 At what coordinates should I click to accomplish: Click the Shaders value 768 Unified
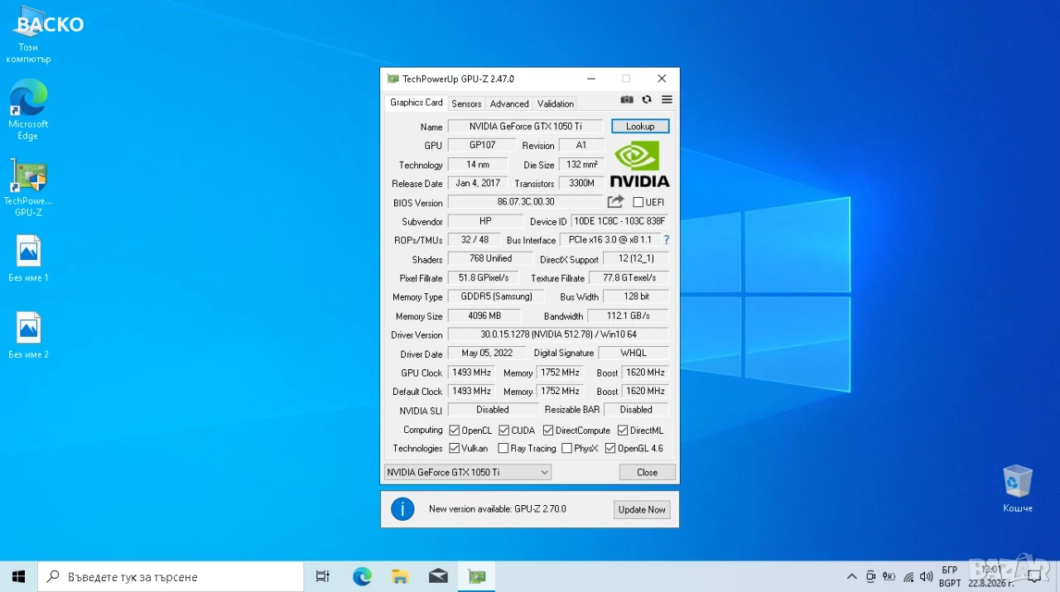[490, 258]
